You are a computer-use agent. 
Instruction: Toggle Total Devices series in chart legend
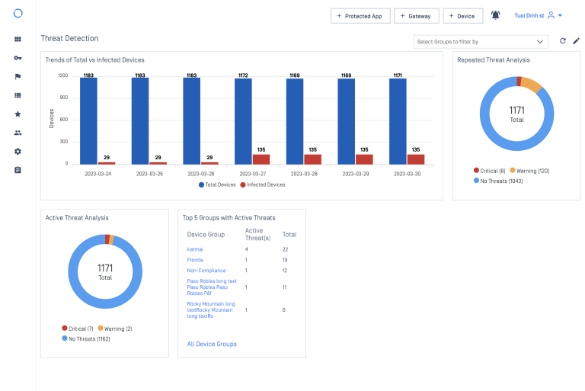(218, 184)
